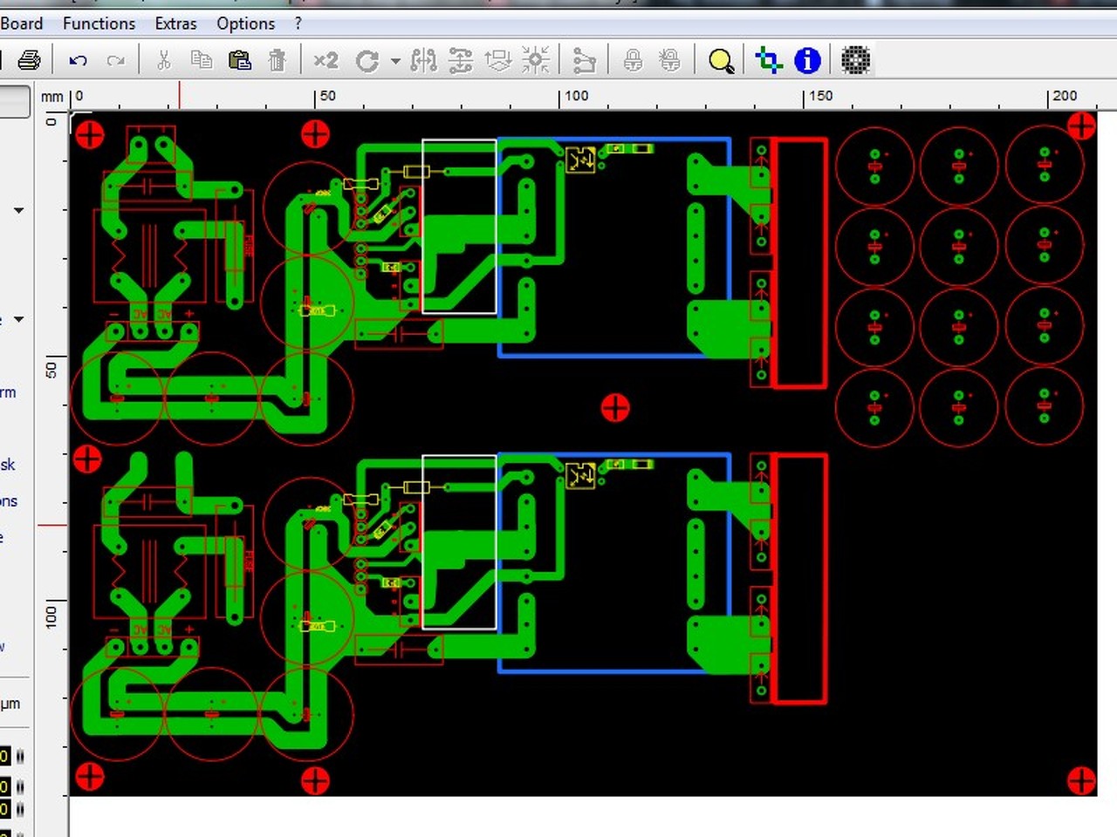This screenshot has height=837, width=1117.
Task: Click the Snap to grid icon
Action: 535,60
